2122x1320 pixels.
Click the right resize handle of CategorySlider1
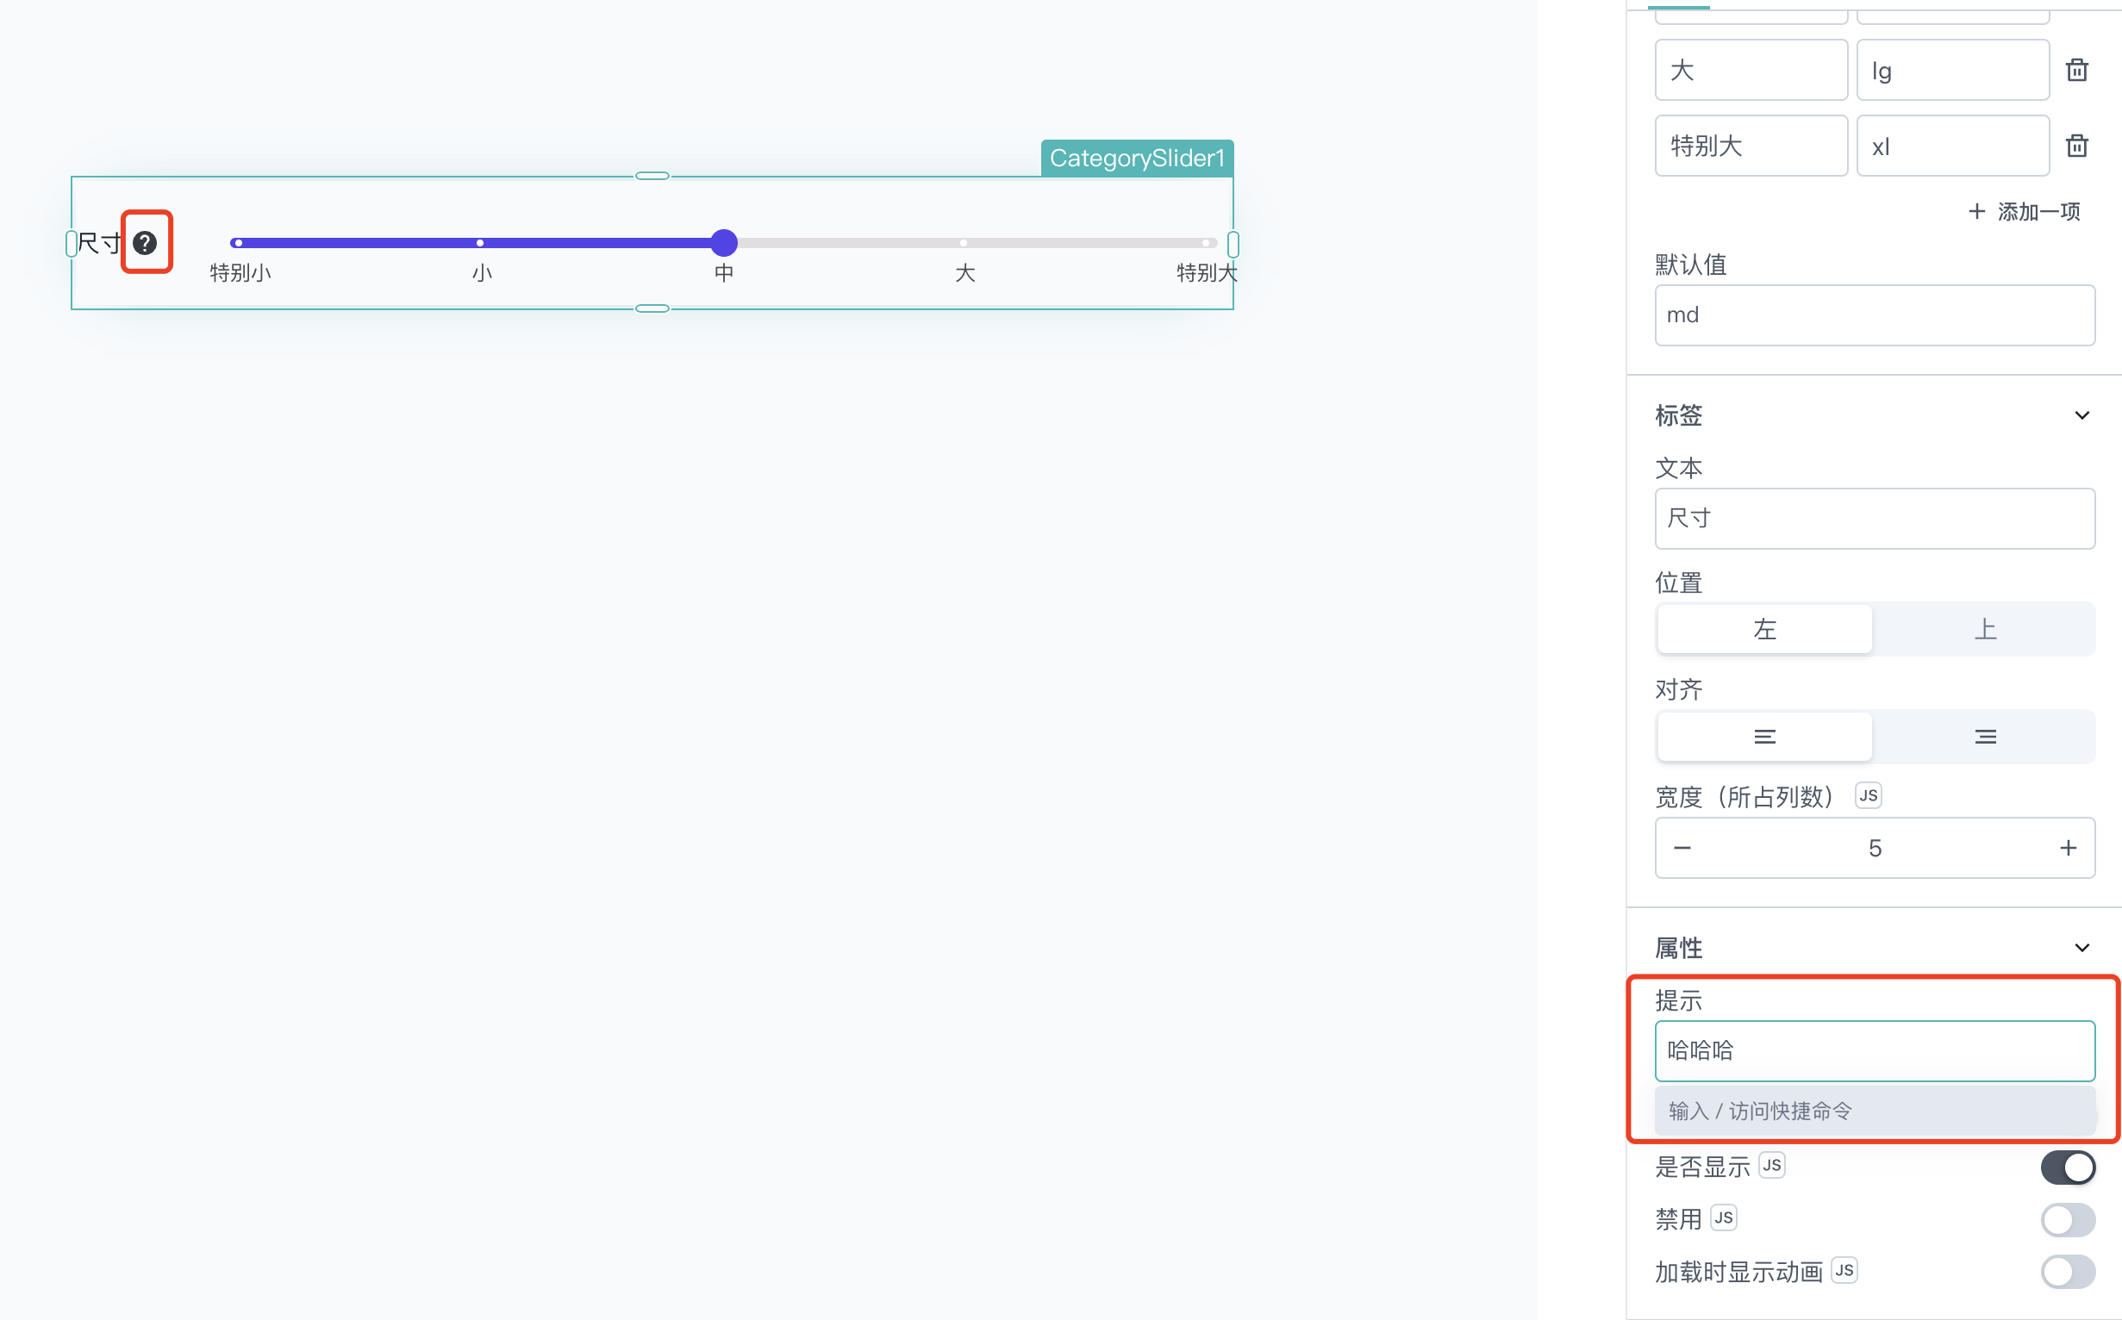tap(1233, 244)
